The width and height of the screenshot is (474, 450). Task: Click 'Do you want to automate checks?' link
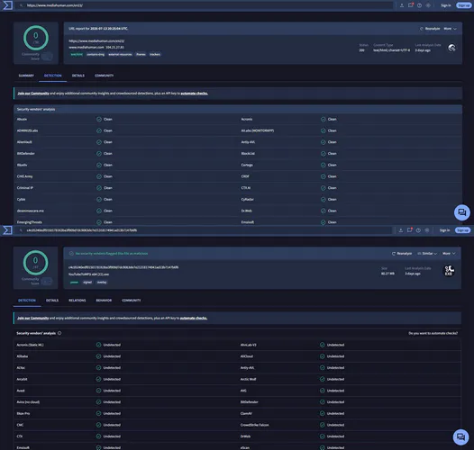click(x=433, y=333)
